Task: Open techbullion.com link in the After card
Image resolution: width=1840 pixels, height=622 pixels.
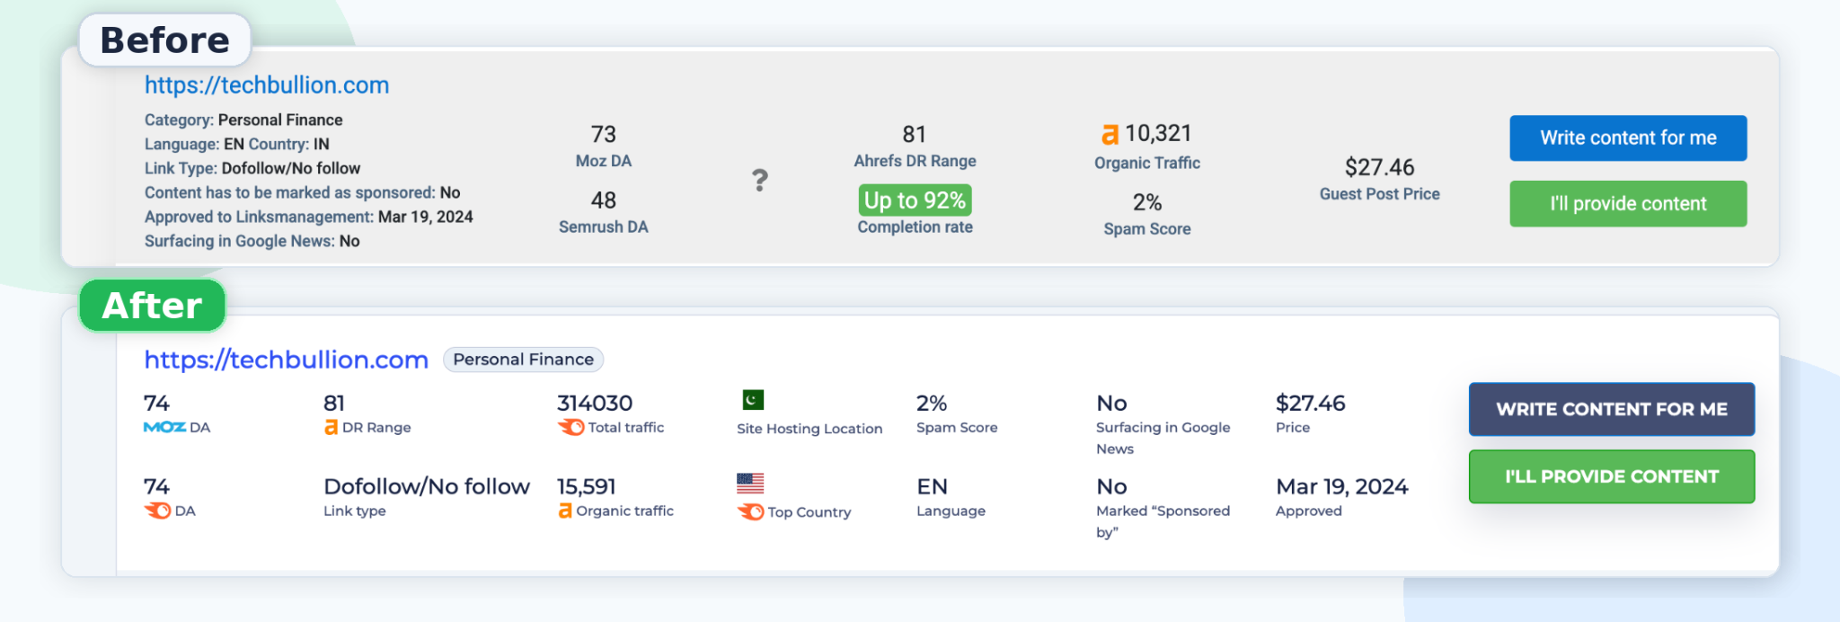Action: 287,360
